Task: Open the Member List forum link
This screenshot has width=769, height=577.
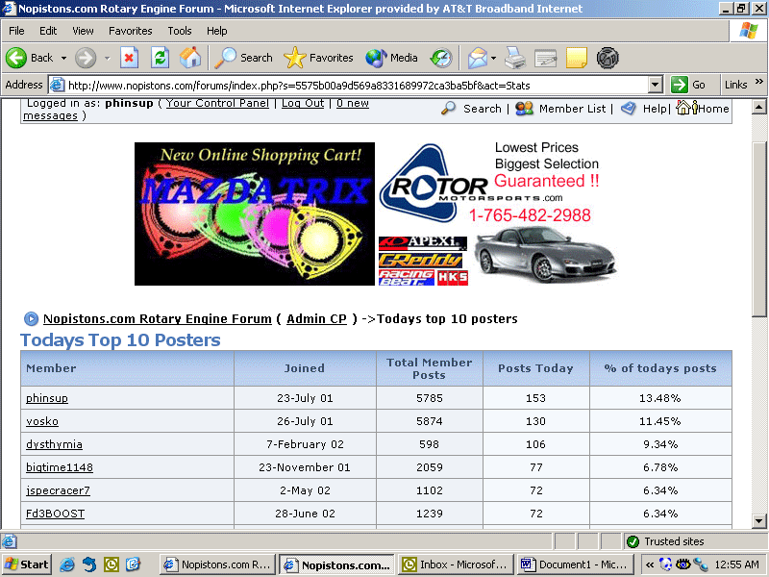Action: 572,109
